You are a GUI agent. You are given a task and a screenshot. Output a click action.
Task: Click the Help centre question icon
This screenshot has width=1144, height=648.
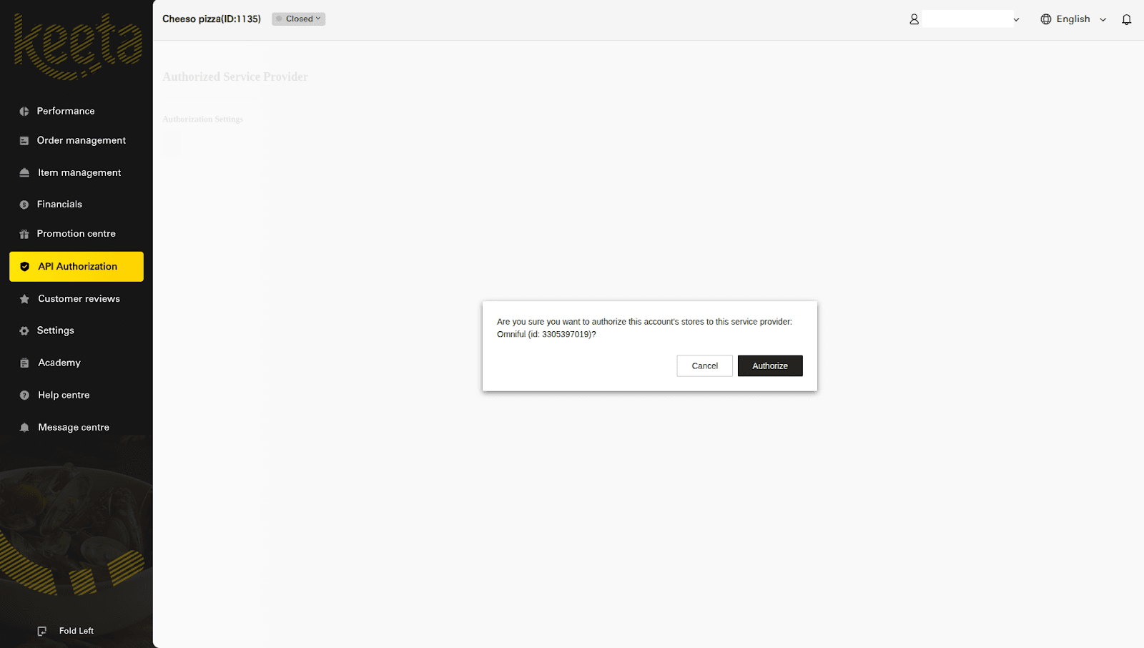(24, 396)
